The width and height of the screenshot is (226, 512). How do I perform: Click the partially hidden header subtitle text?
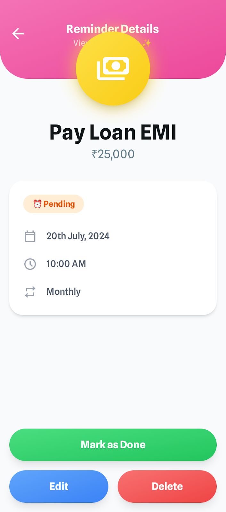(78, 43)
